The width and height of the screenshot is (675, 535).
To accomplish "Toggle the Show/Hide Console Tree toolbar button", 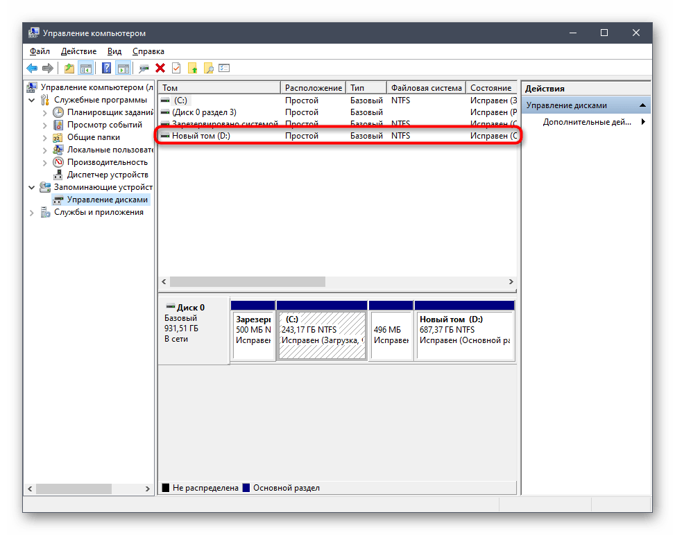I will click(x=86, y=68).
